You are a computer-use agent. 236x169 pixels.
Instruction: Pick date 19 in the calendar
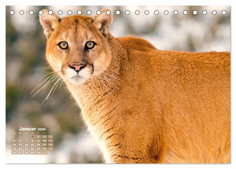14,149
